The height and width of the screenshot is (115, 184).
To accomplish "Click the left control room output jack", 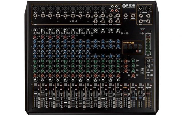I will click(141, 21).
